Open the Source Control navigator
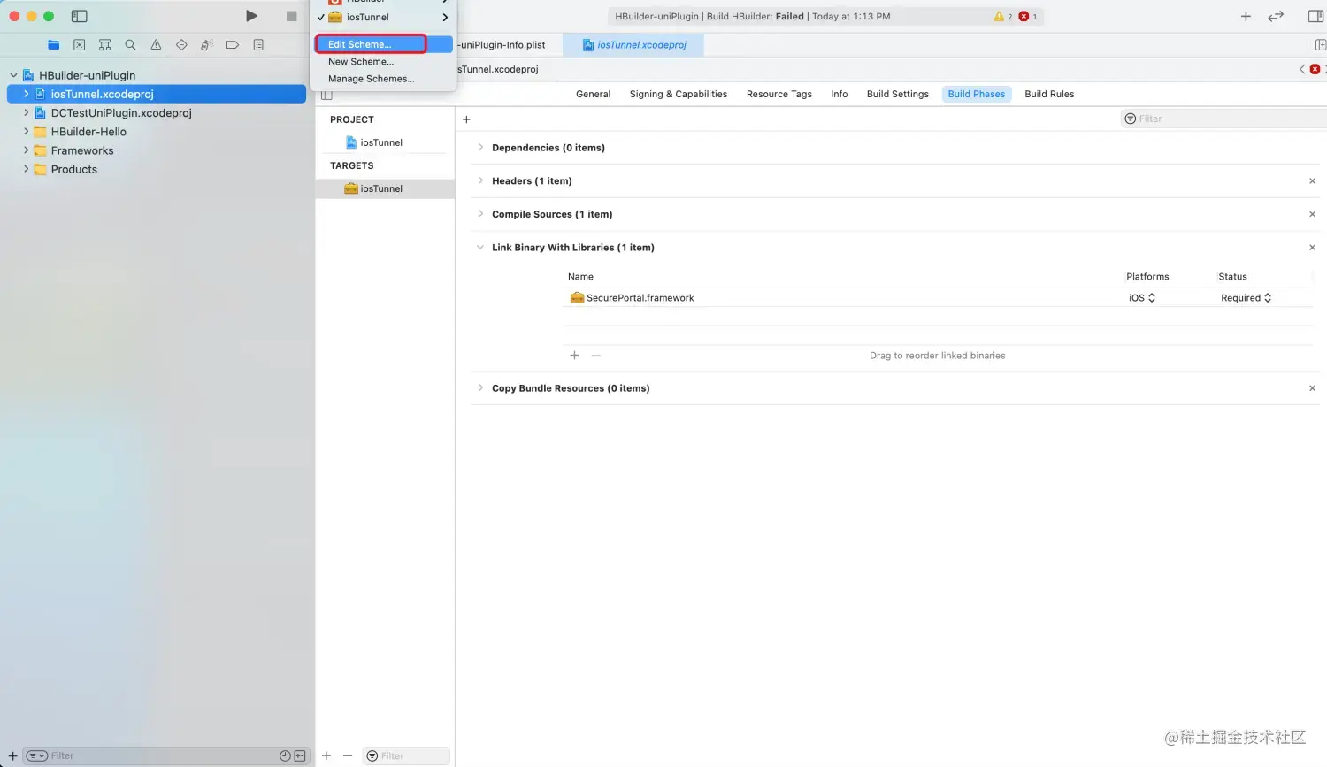 80,45
